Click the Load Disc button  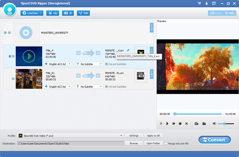click(30, 13)
